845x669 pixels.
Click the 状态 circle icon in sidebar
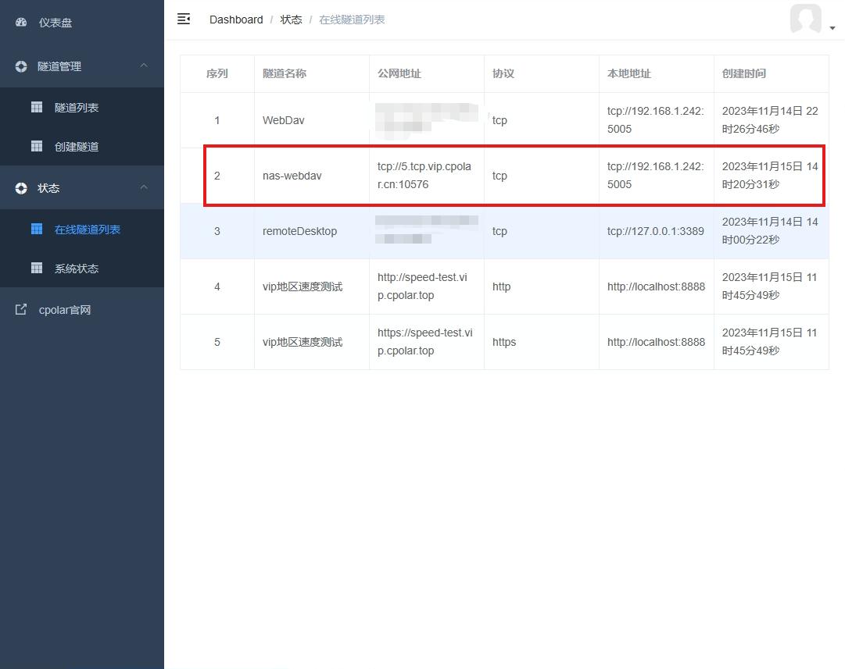click(21, 188)
